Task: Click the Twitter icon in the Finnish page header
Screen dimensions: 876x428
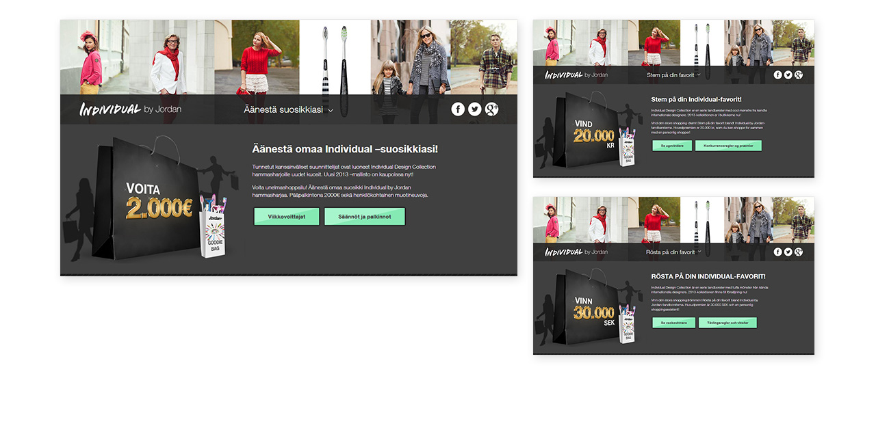Action: [475, 109]
